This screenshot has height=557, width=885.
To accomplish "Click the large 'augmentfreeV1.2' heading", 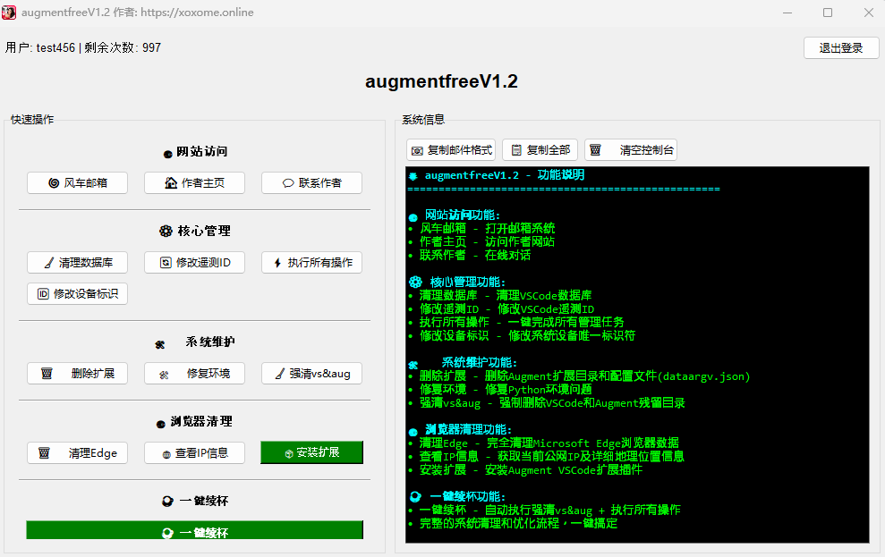I will click(x=441, y=81).
